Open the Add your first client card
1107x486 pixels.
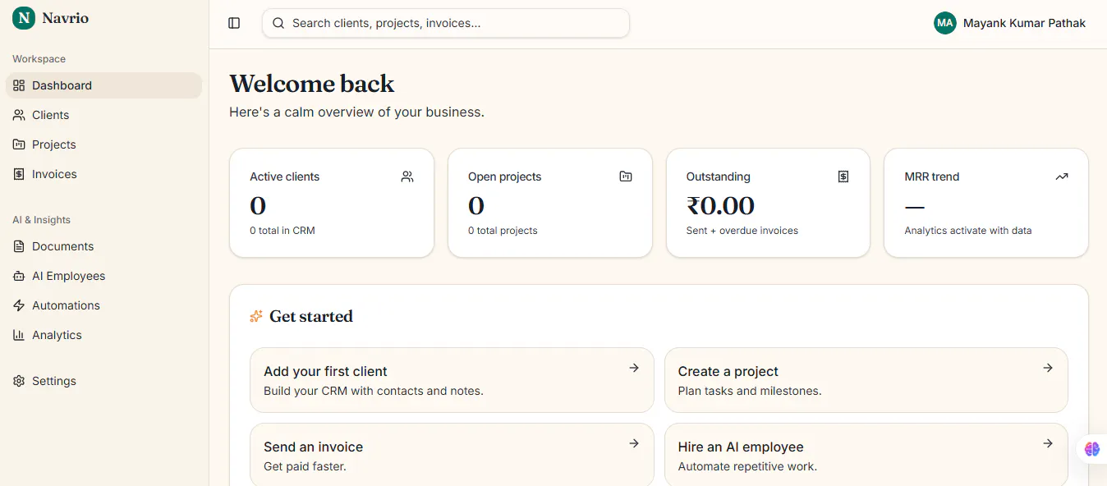point(452,380)
